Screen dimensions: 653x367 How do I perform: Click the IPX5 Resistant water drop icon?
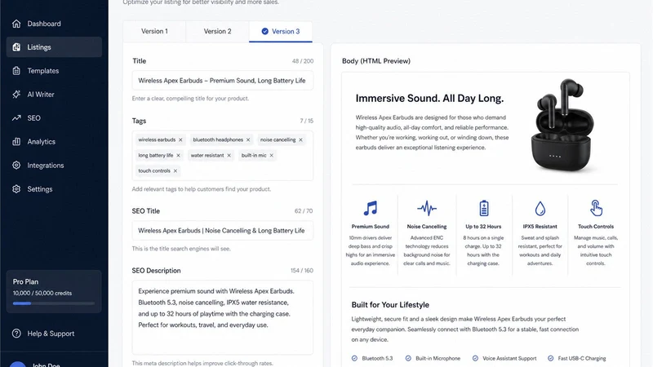540,209
